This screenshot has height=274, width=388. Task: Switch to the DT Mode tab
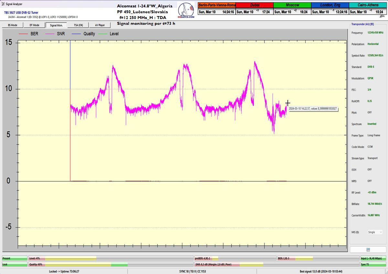[x=34, y=25]
